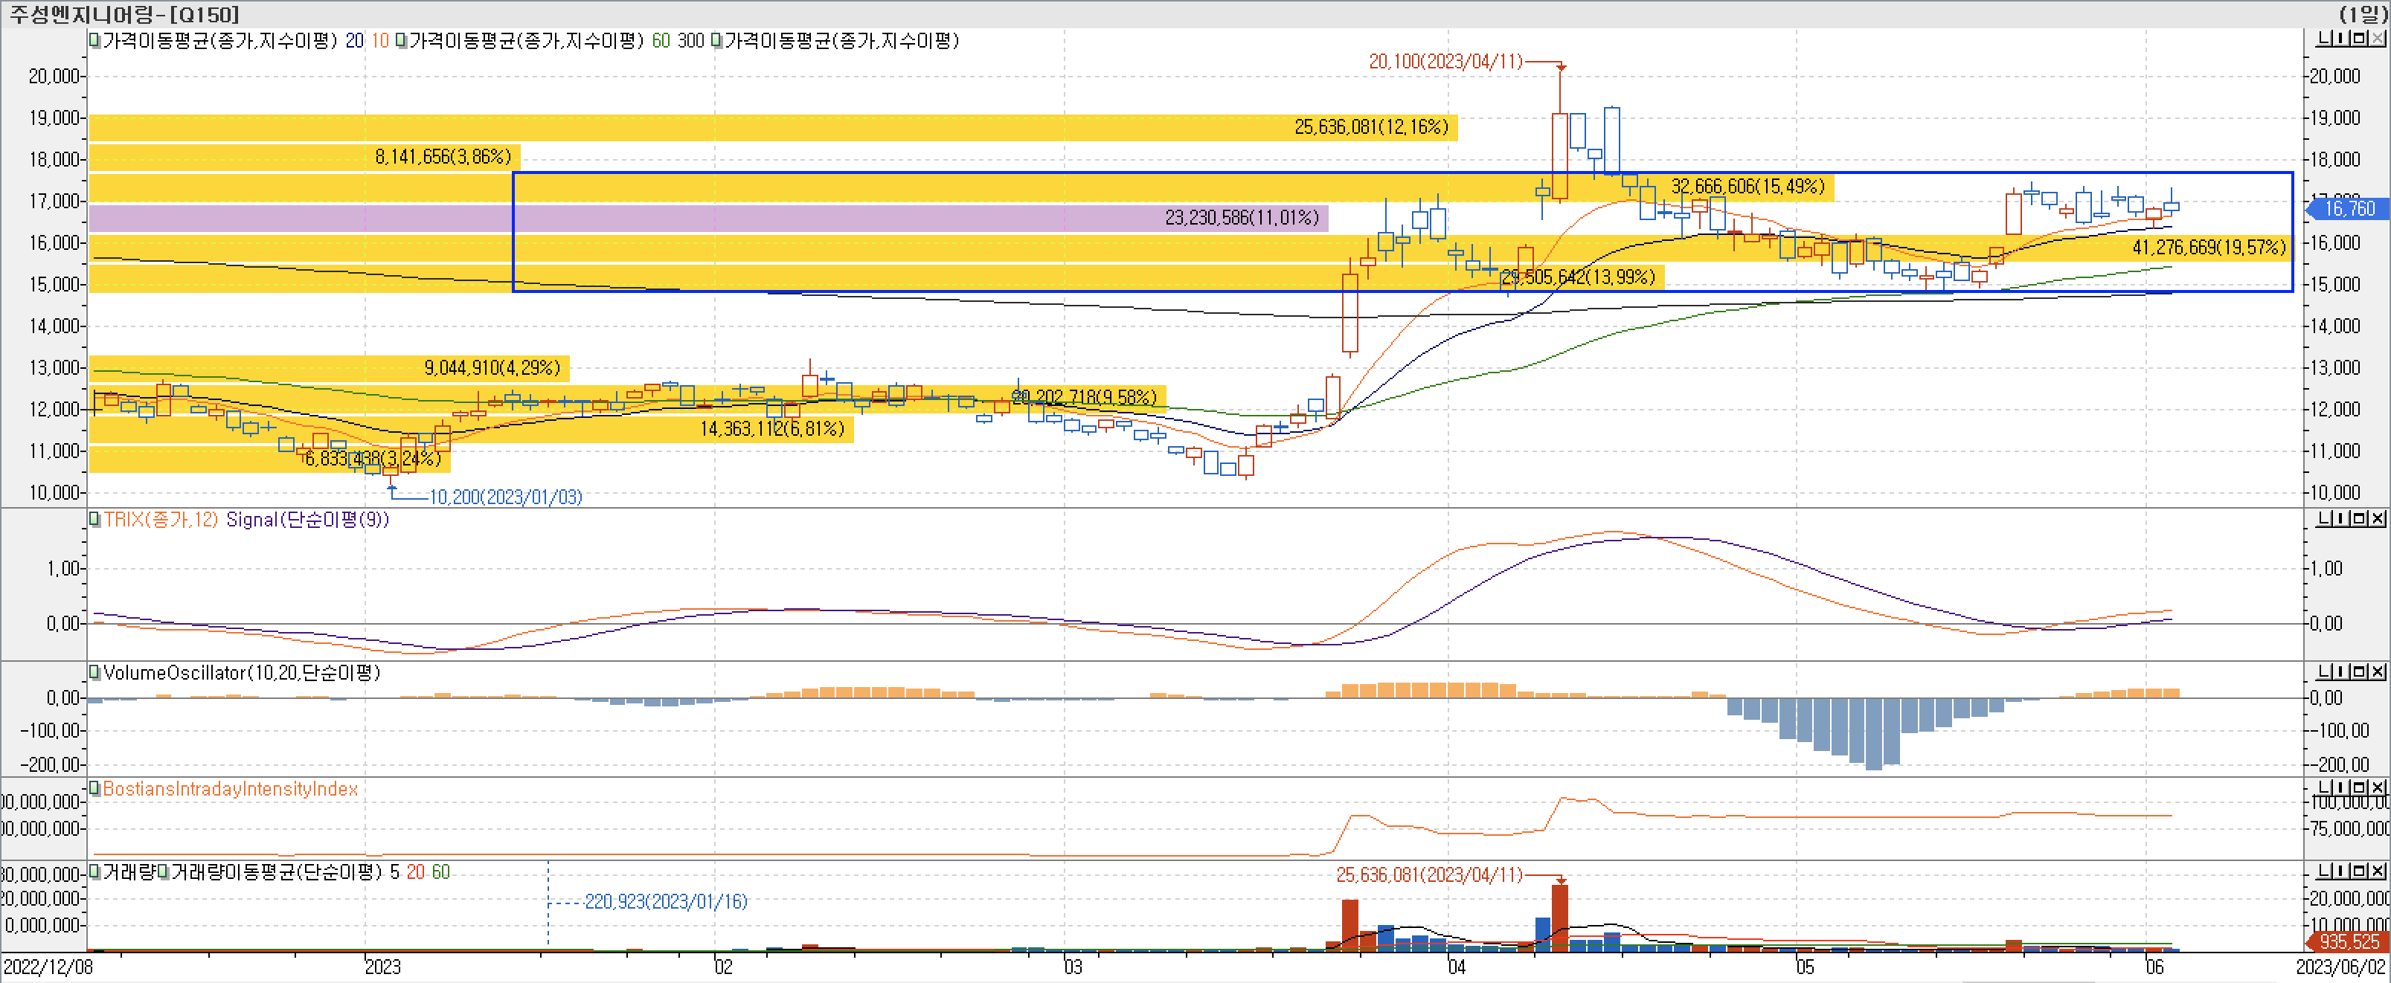Viewport: 2391px width, 983px height.
Task: Toggle the green box before first 가격이동평균 label
Action: coord(94,41)
